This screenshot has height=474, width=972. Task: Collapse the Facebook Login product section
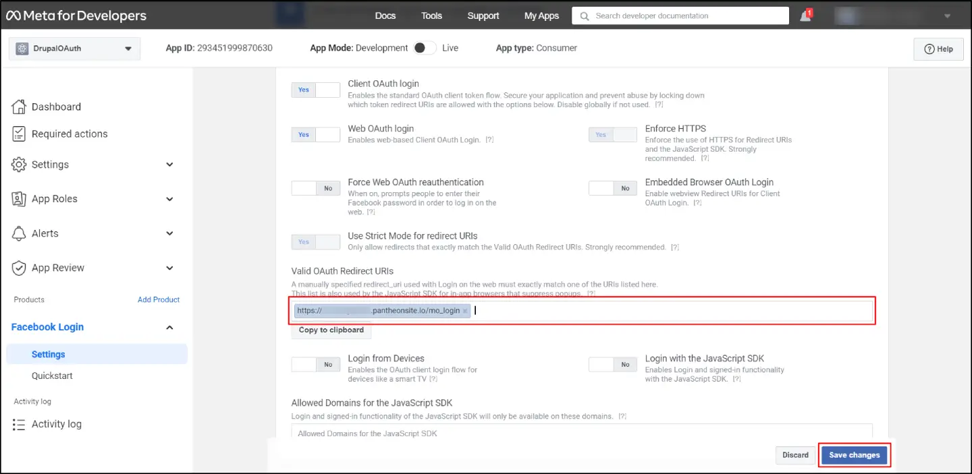pos(169,327)
